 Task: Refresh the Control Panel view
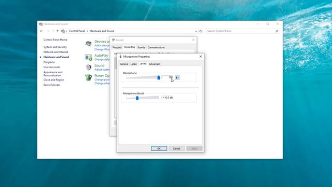200,31
